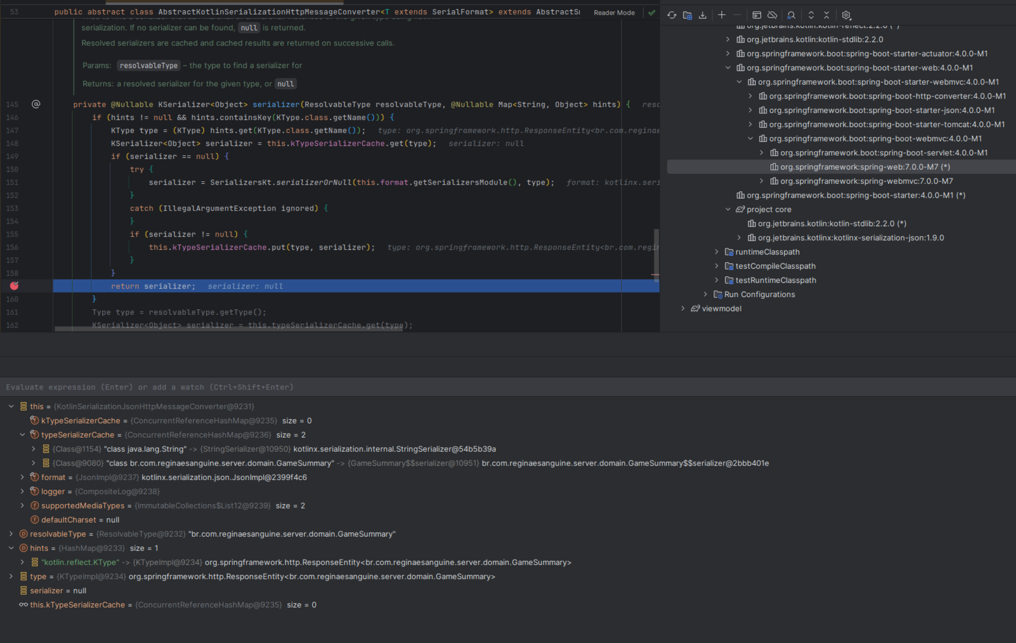Click the evaluate expression input field
The image size is (1016, 643).
click(508, 387)
